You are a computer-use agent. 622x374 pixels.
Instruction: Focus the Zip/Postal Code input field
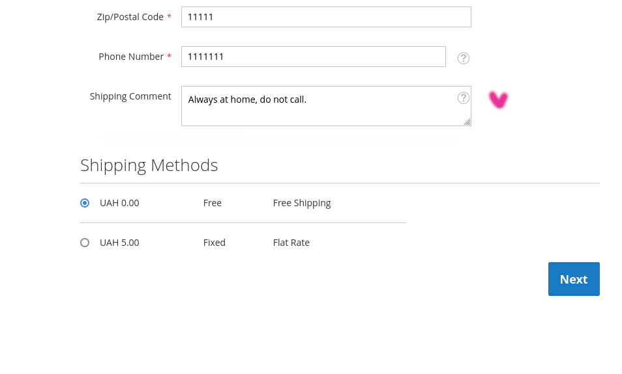pos(326,17)
